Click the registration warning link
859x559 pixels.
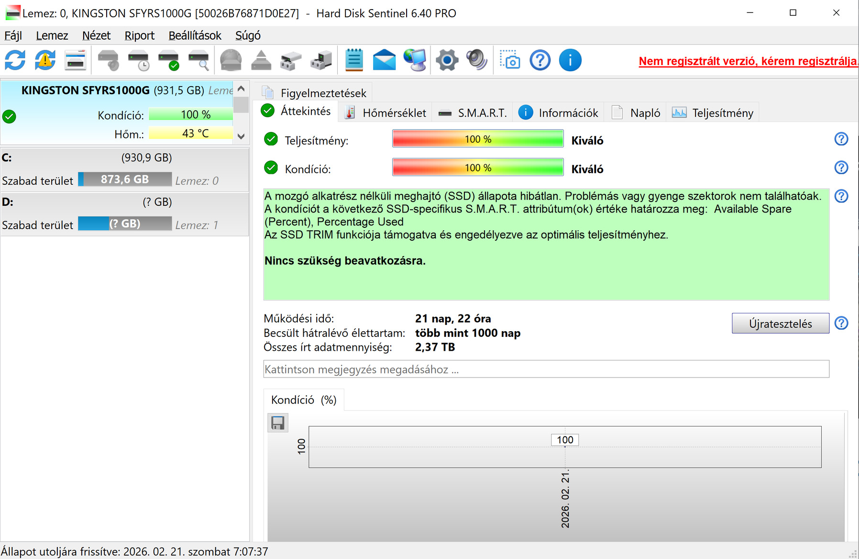[749, 61]
